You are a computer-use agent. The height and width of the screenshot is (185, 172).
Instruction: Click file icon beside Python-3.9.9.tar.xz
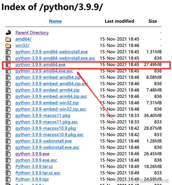pyautogui.click(x=8, y=167)
